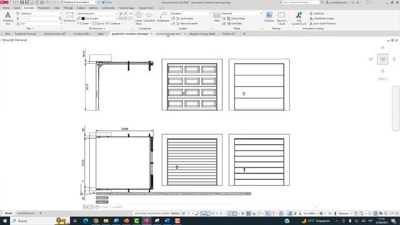The image size is (400, 225).
Task: Toggle polar tracking in status bar
Action: [212, 213]
